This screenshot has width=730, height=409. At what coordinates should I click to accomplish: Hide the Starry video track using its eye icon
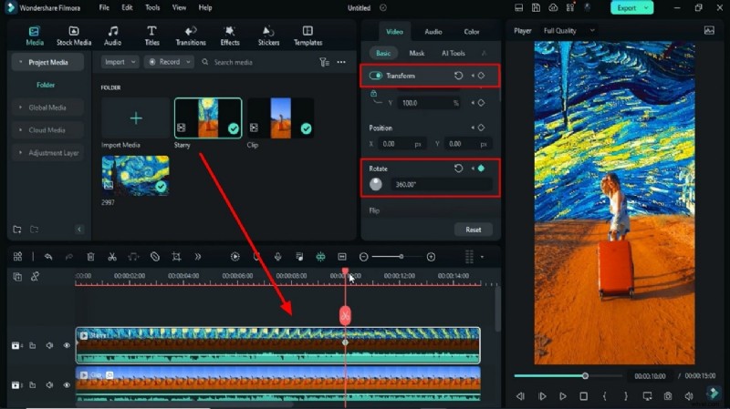tap(67, 346)
